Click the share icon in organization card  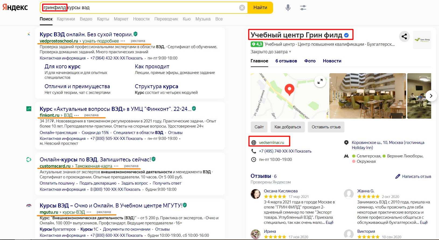coord(404,36)
